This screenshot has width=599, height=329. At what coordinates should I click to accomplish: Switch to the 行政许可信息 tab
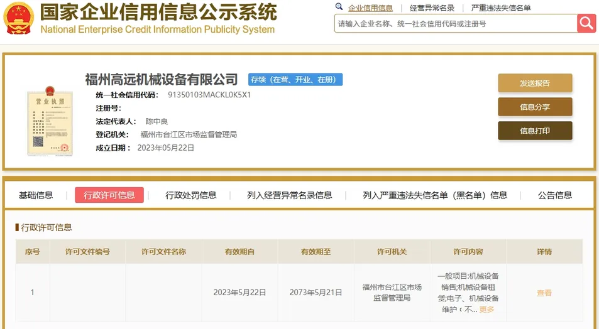pyautogui.click(x=109, y=195)
